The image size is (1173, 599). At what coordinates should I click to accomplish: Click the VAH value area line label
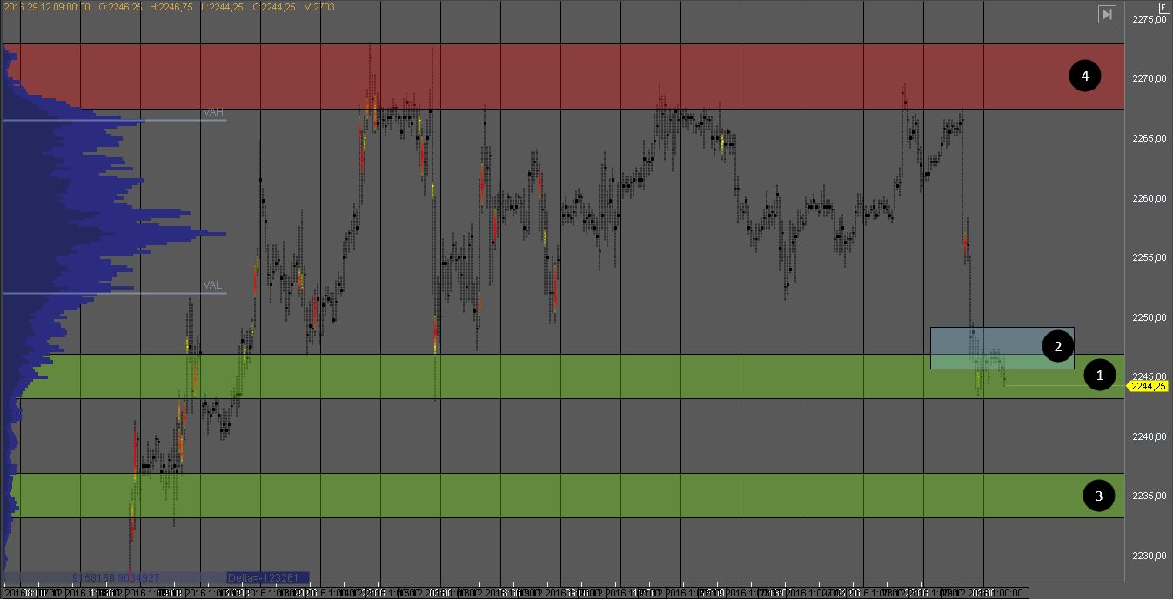(x=212, y=112)
